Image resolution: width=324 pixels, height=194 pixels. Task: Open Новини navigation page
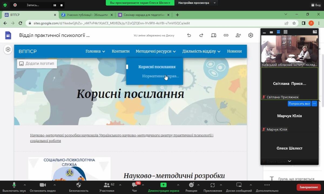point(234,51)
